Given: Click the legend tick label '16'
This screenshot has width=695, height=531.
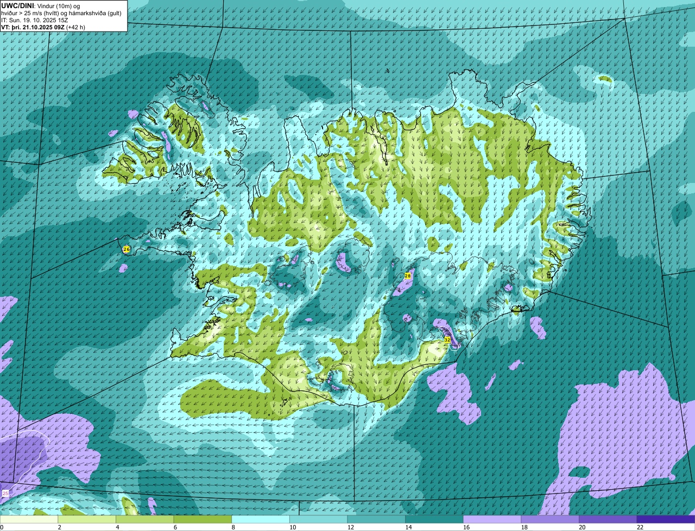Looking at the screenshot, I should pyautogui.click(x=466, y=527).
